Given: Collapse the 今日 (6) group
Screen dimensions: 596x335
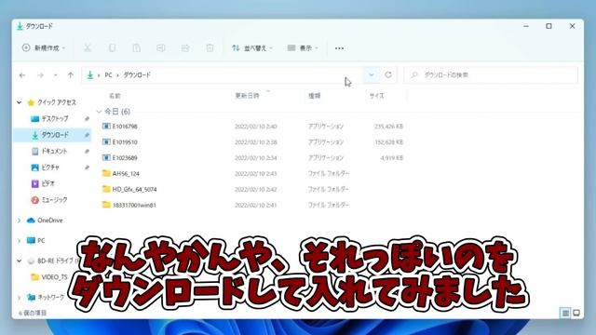Looking at the screenshot, I should click(x=100, y=112).
